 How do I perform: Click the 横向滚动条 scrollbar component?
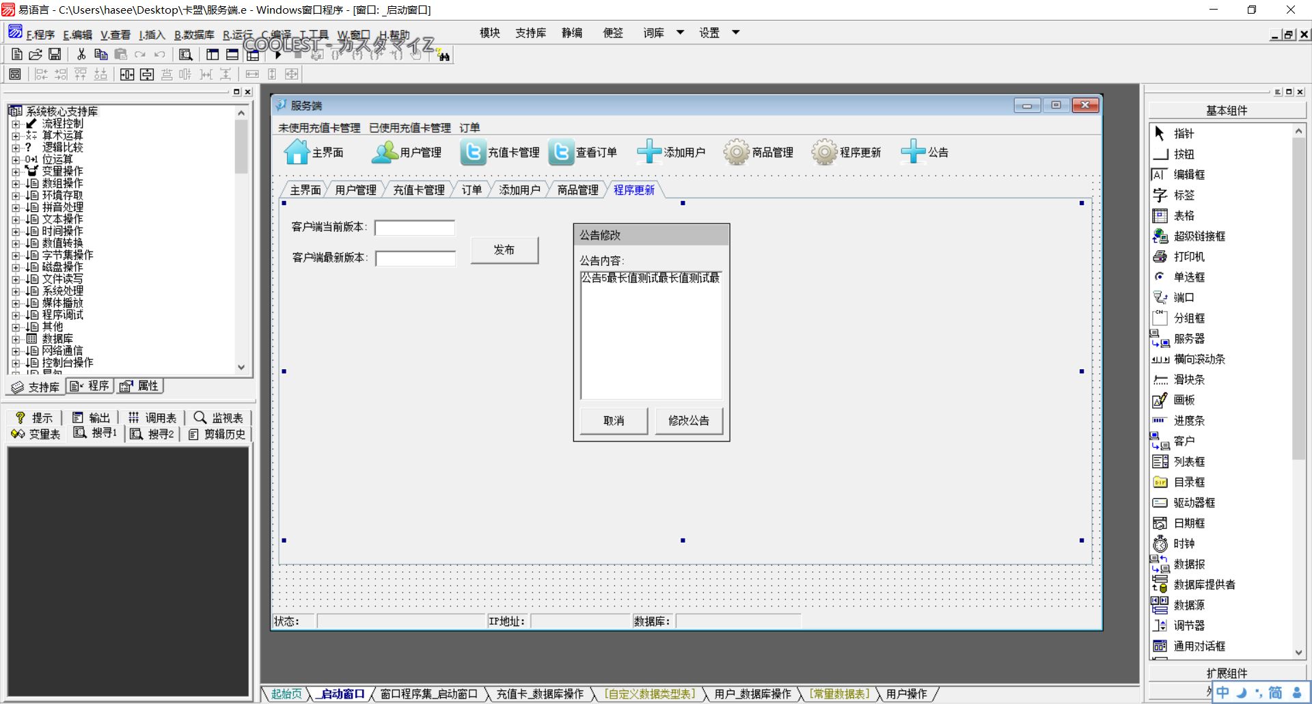1189,359
